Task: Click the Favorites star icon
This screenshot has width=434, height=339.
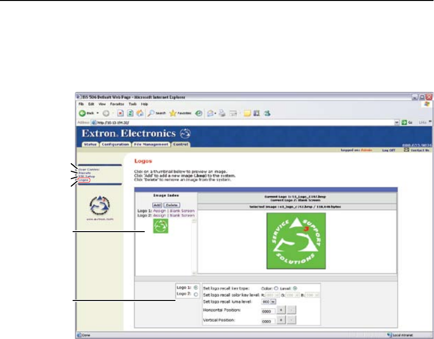Action: pos(173,113)
